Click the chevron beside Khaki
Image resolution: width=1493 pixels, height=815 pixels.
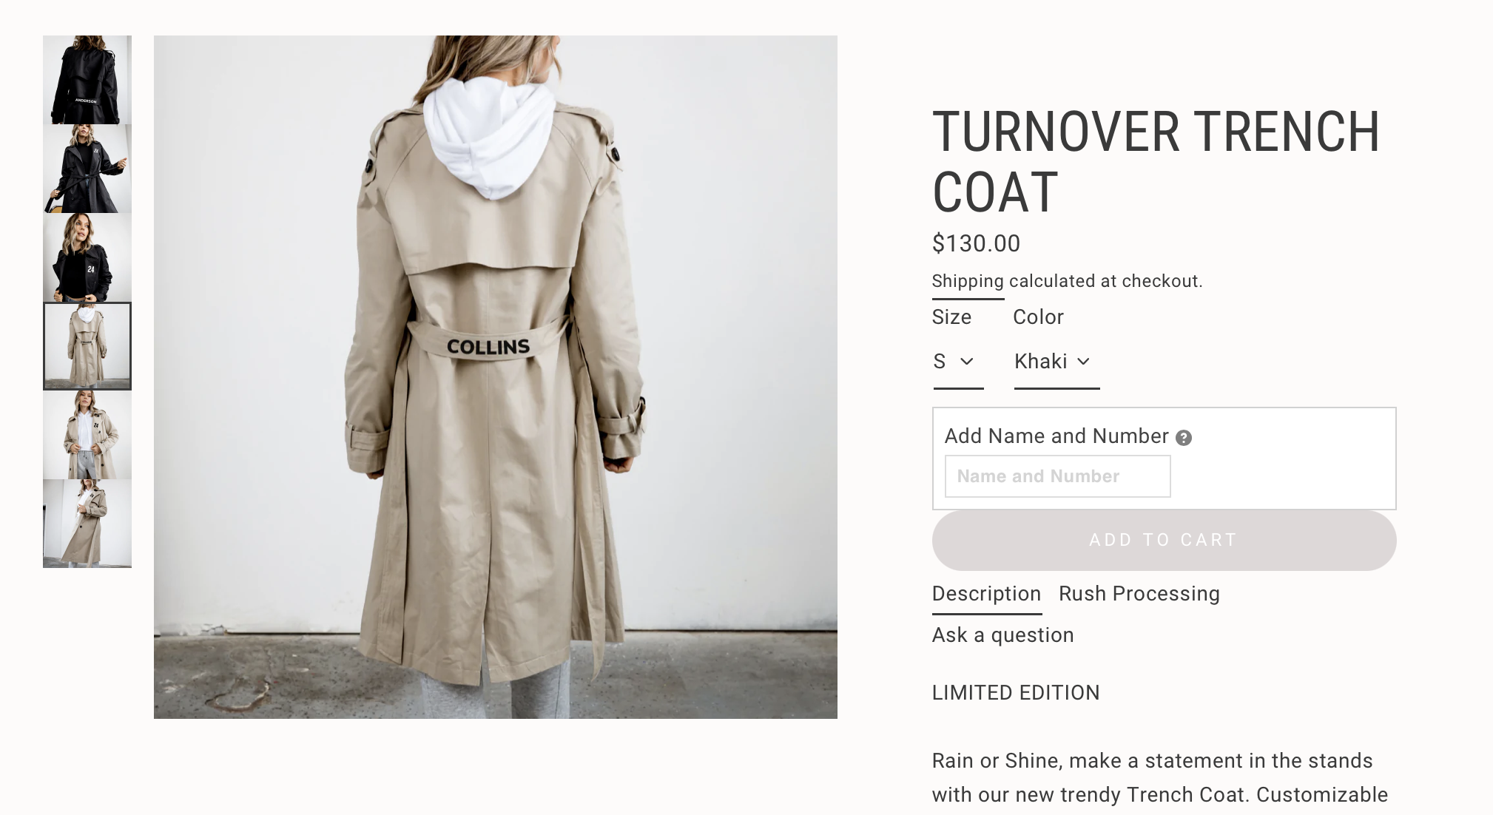pyautogui.click(x=1084, y=362)
